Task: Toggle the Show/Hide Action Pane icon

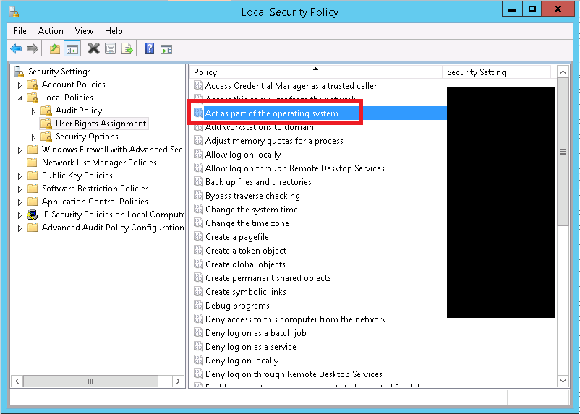Action: (166, 49)
